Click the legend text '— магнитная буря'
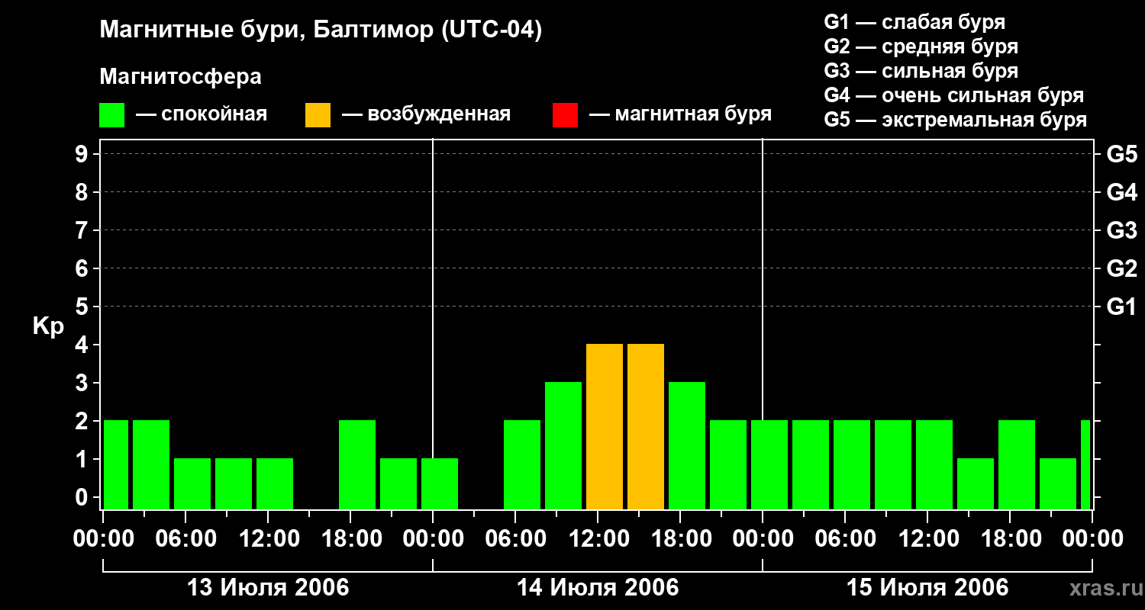This screenshot has width=1145, height=610. click(x=680, y=114)
